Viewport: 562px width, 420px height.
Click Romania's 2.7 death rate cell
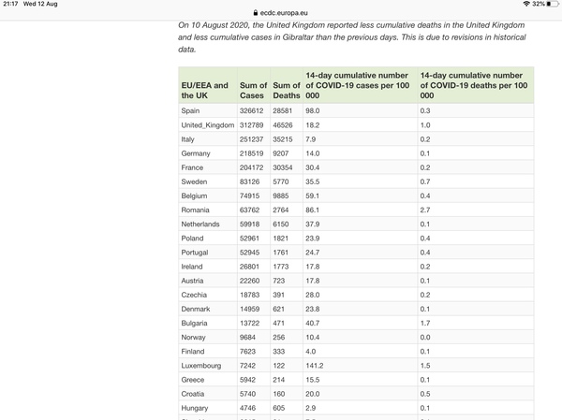(476, 210)
